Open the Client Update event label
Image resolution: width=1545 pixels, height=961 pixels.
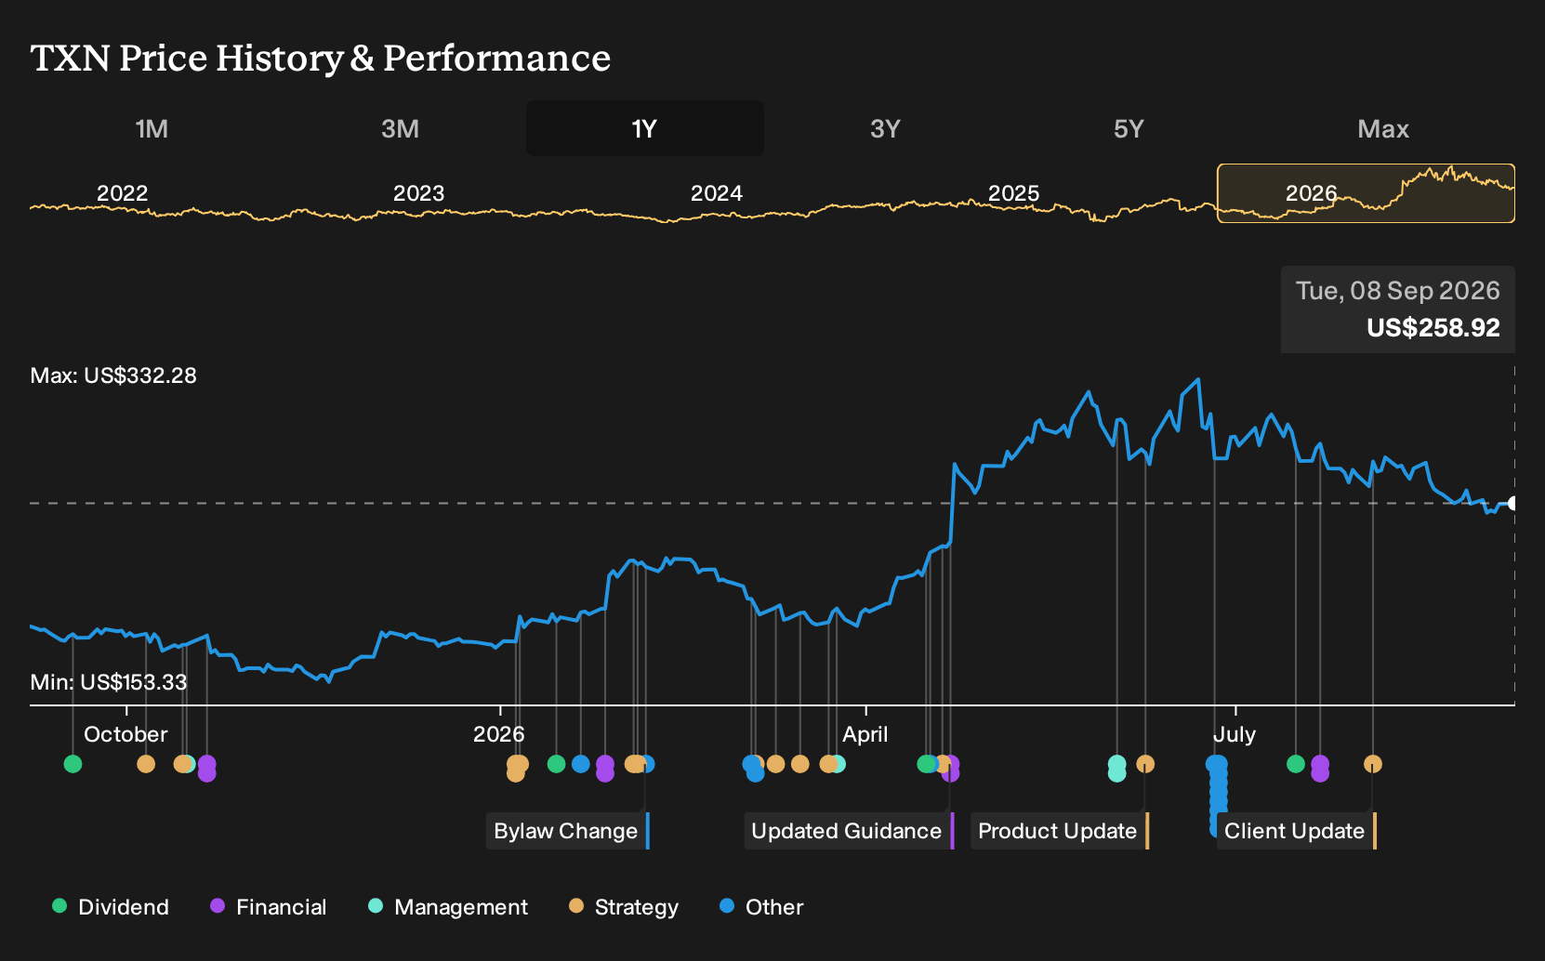(x=1296, y=831)
